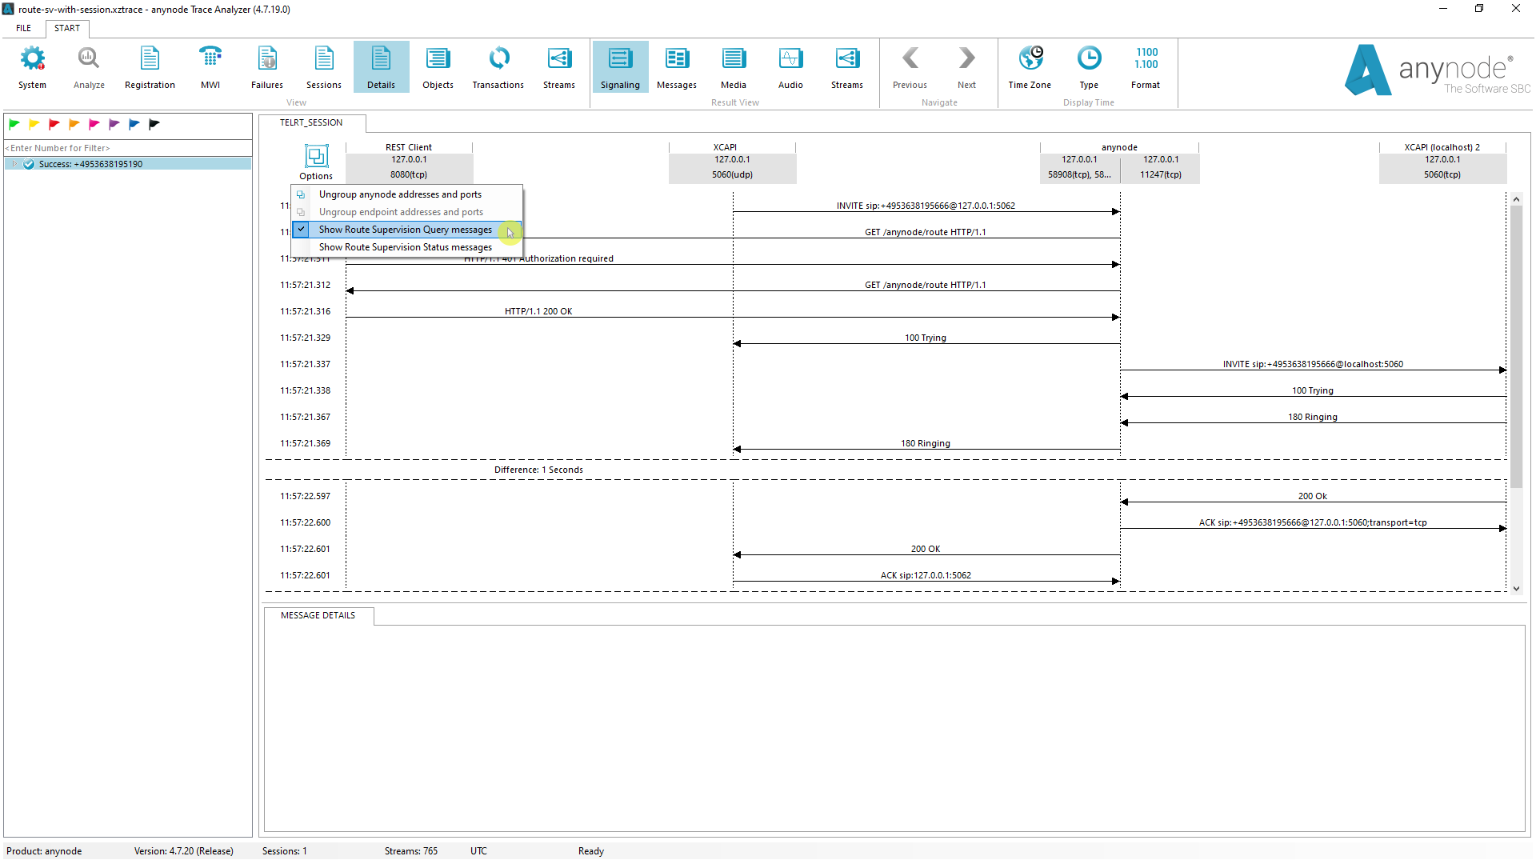This screenshot has width=1536, height=864.
Task: Select 180 Ringing message at 11:57:21.369
Action: (926, 443)
